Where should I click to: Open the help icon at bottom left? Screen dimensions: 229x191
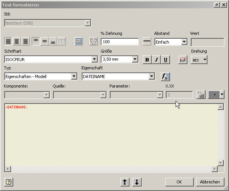(x=9, y=182)
